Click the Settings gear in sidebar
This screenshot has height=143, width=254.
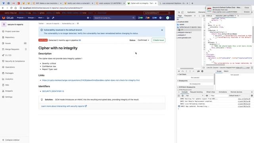click(x=3, y=97)
